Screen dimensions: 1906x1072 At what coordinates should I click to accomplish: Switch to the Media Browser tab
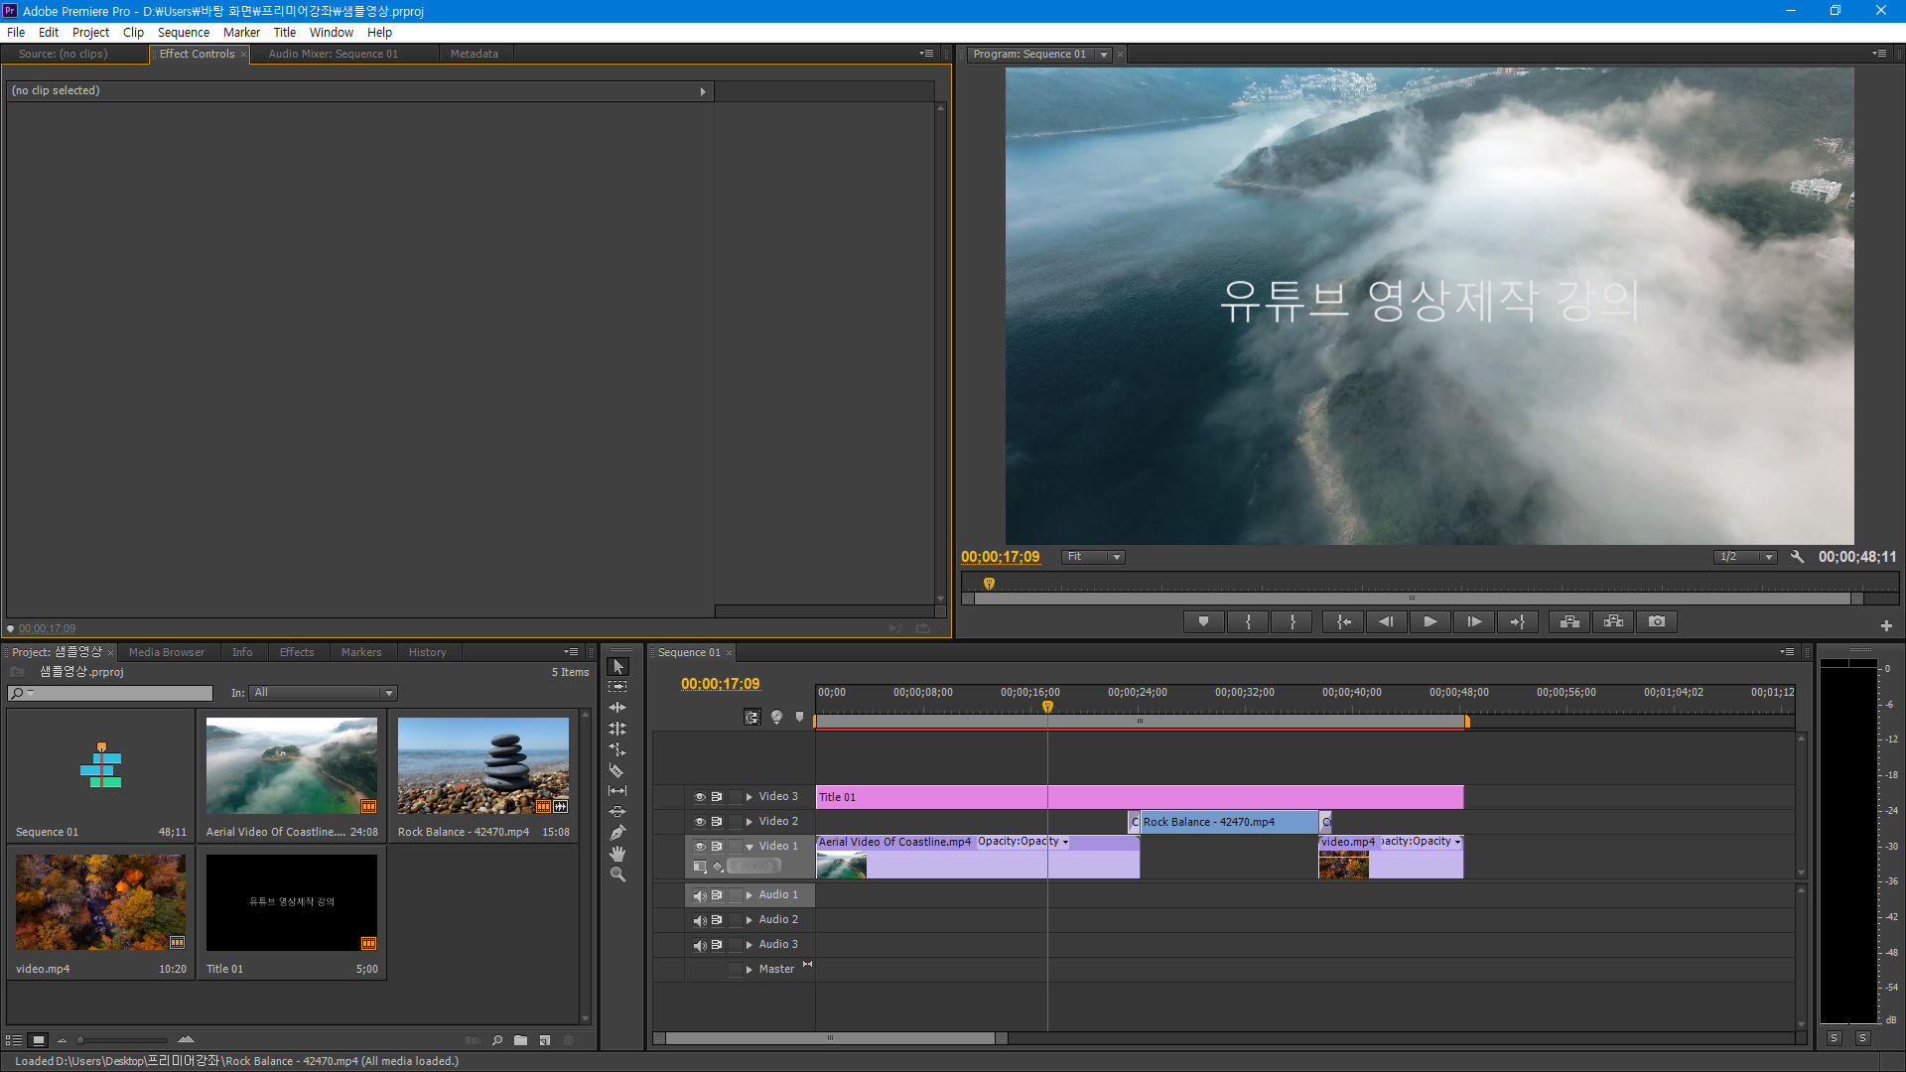coord(166,652)
